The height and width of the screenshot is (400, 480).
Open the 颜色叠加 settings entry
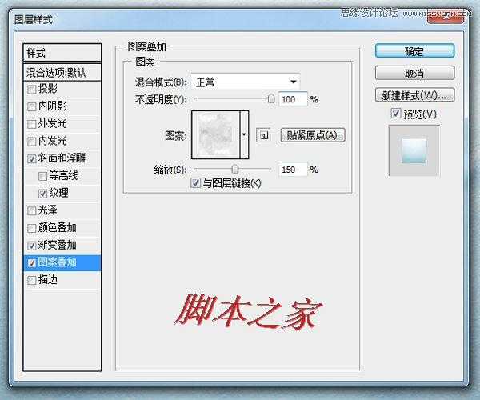(57, 227)
